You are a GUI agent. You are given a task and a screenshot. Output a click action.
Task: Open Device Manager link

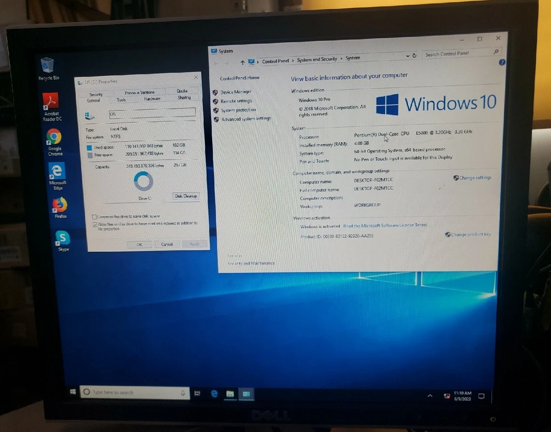click(236, 92)
